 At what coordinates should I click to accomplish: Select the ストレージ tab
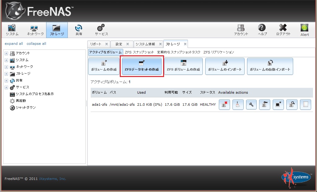point(173,44)
